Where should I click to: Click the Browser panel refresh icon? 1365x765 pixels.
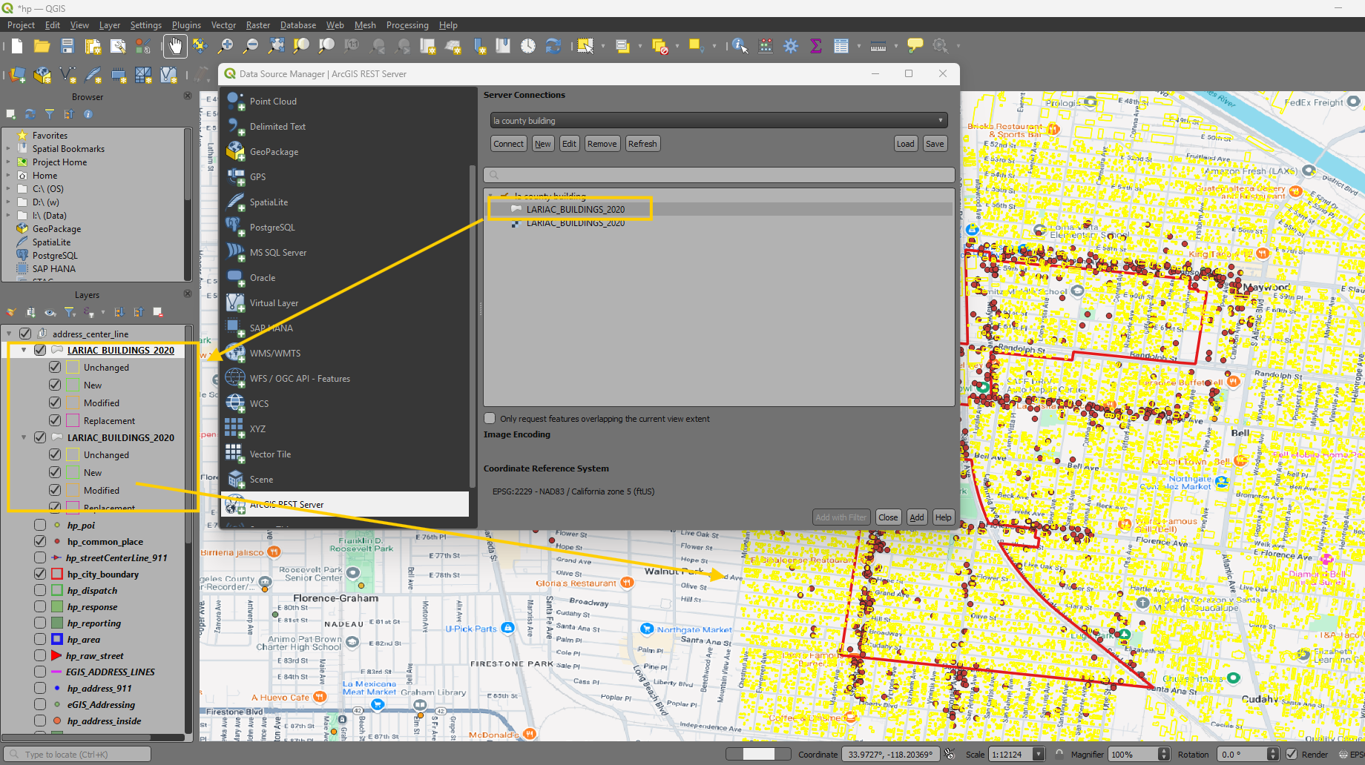30,114
